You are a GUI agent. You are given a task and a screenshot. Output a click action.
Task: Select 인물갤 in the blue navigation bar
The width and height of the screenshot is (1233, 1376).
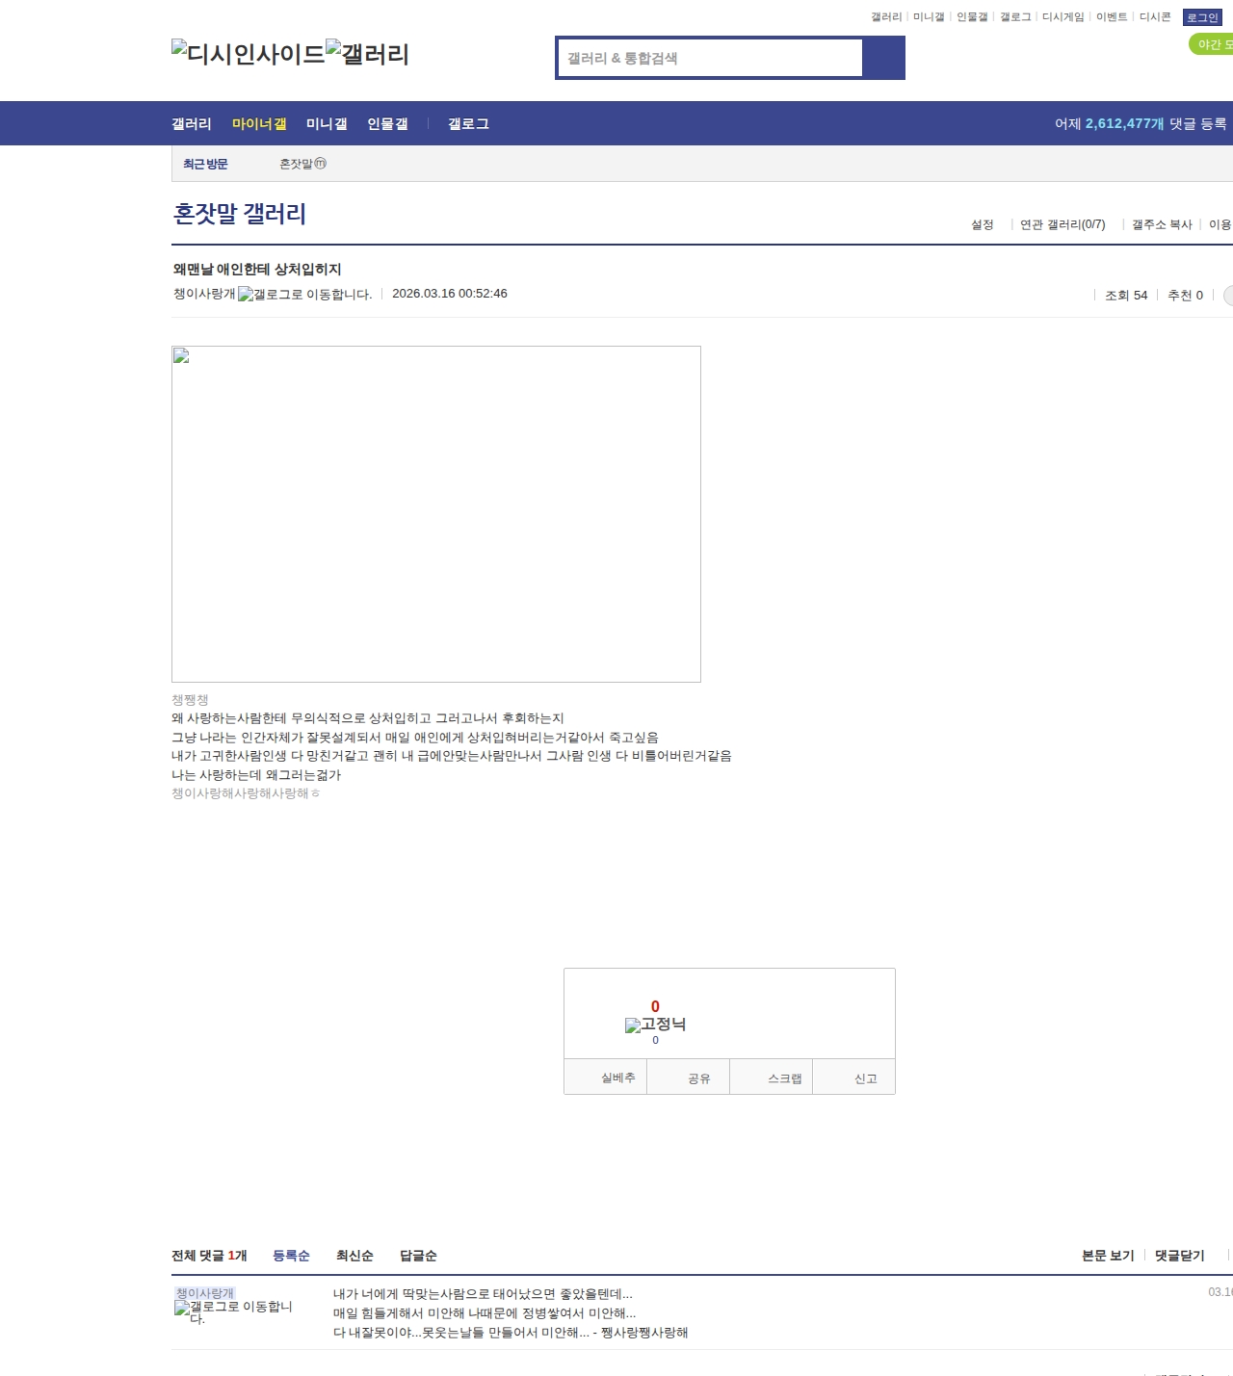pyautogui.click(x=387, y=123)
